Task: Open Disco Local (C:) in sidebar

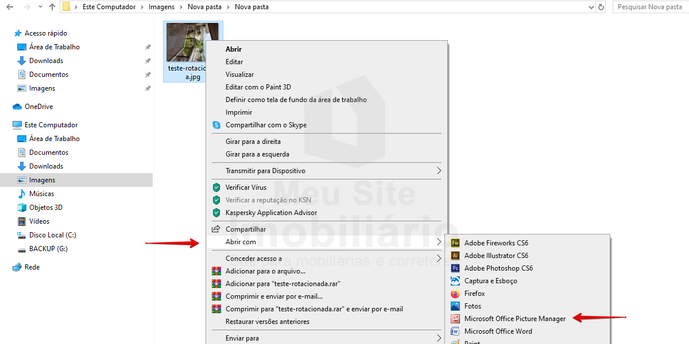Action: (x=52, y=235)
